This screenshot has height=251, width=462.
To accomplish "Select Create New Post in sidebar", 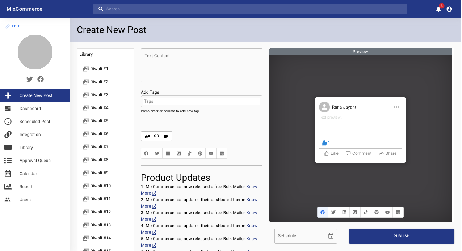I will pos(35,95).
